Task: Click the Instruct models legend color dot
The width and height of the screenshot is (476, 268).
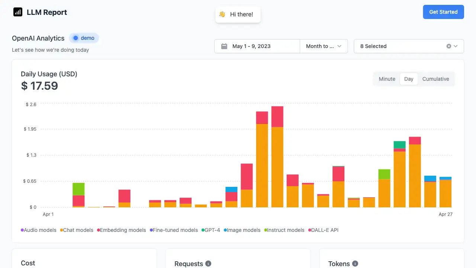Action: pyautogui.click(x=266, y=230)
